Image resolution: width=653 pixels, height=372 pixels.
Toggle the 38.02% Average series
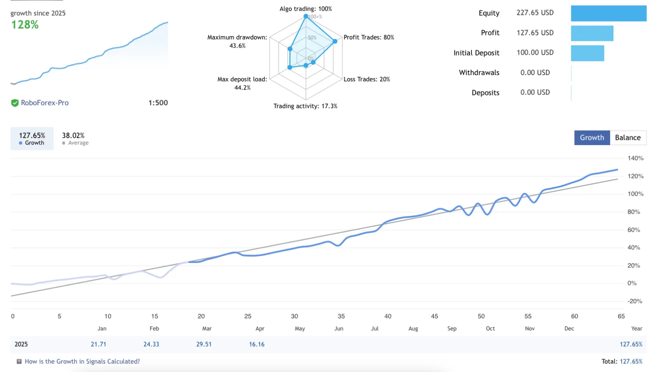[x=75, y=138]
